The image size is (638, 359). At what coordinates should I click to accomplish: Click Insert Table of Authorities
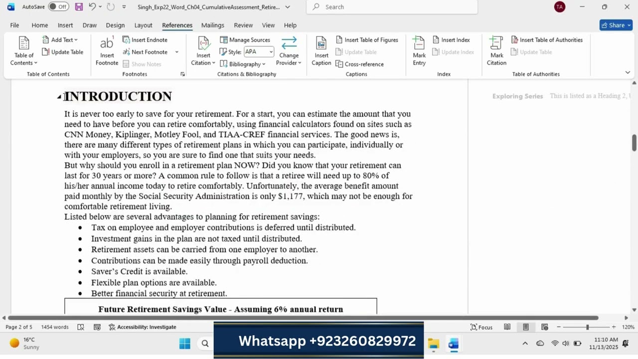tap(547, 40)
